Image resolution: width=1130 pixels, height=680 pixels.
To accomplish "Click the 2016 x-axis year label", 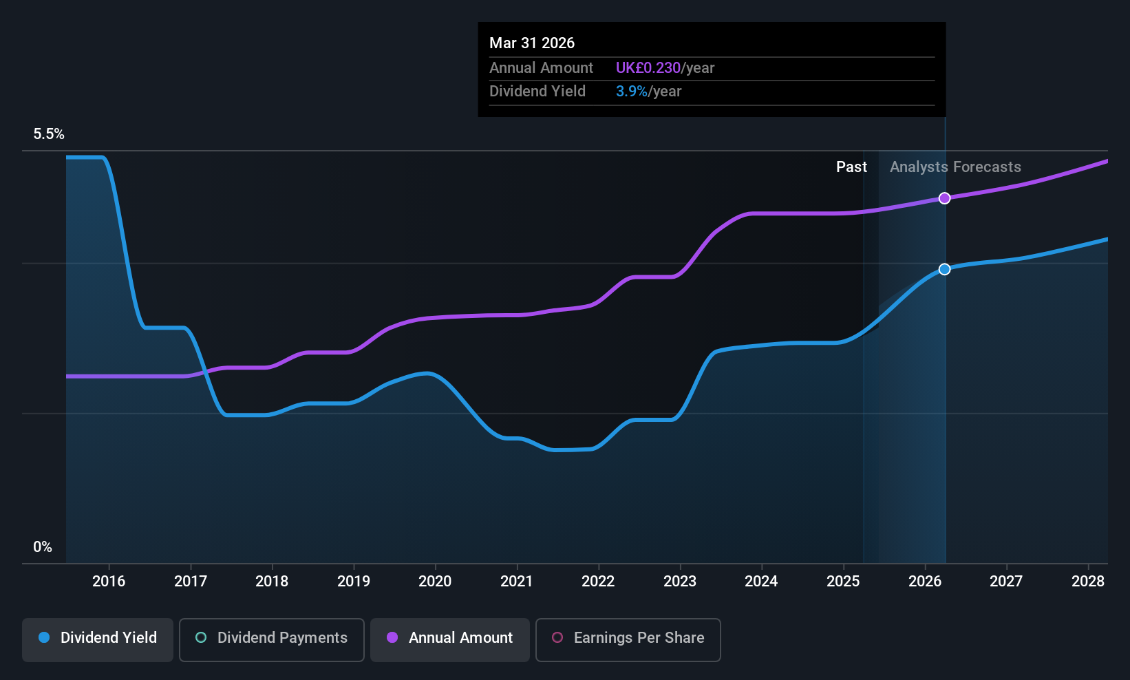I will click(x=109, y=582).
